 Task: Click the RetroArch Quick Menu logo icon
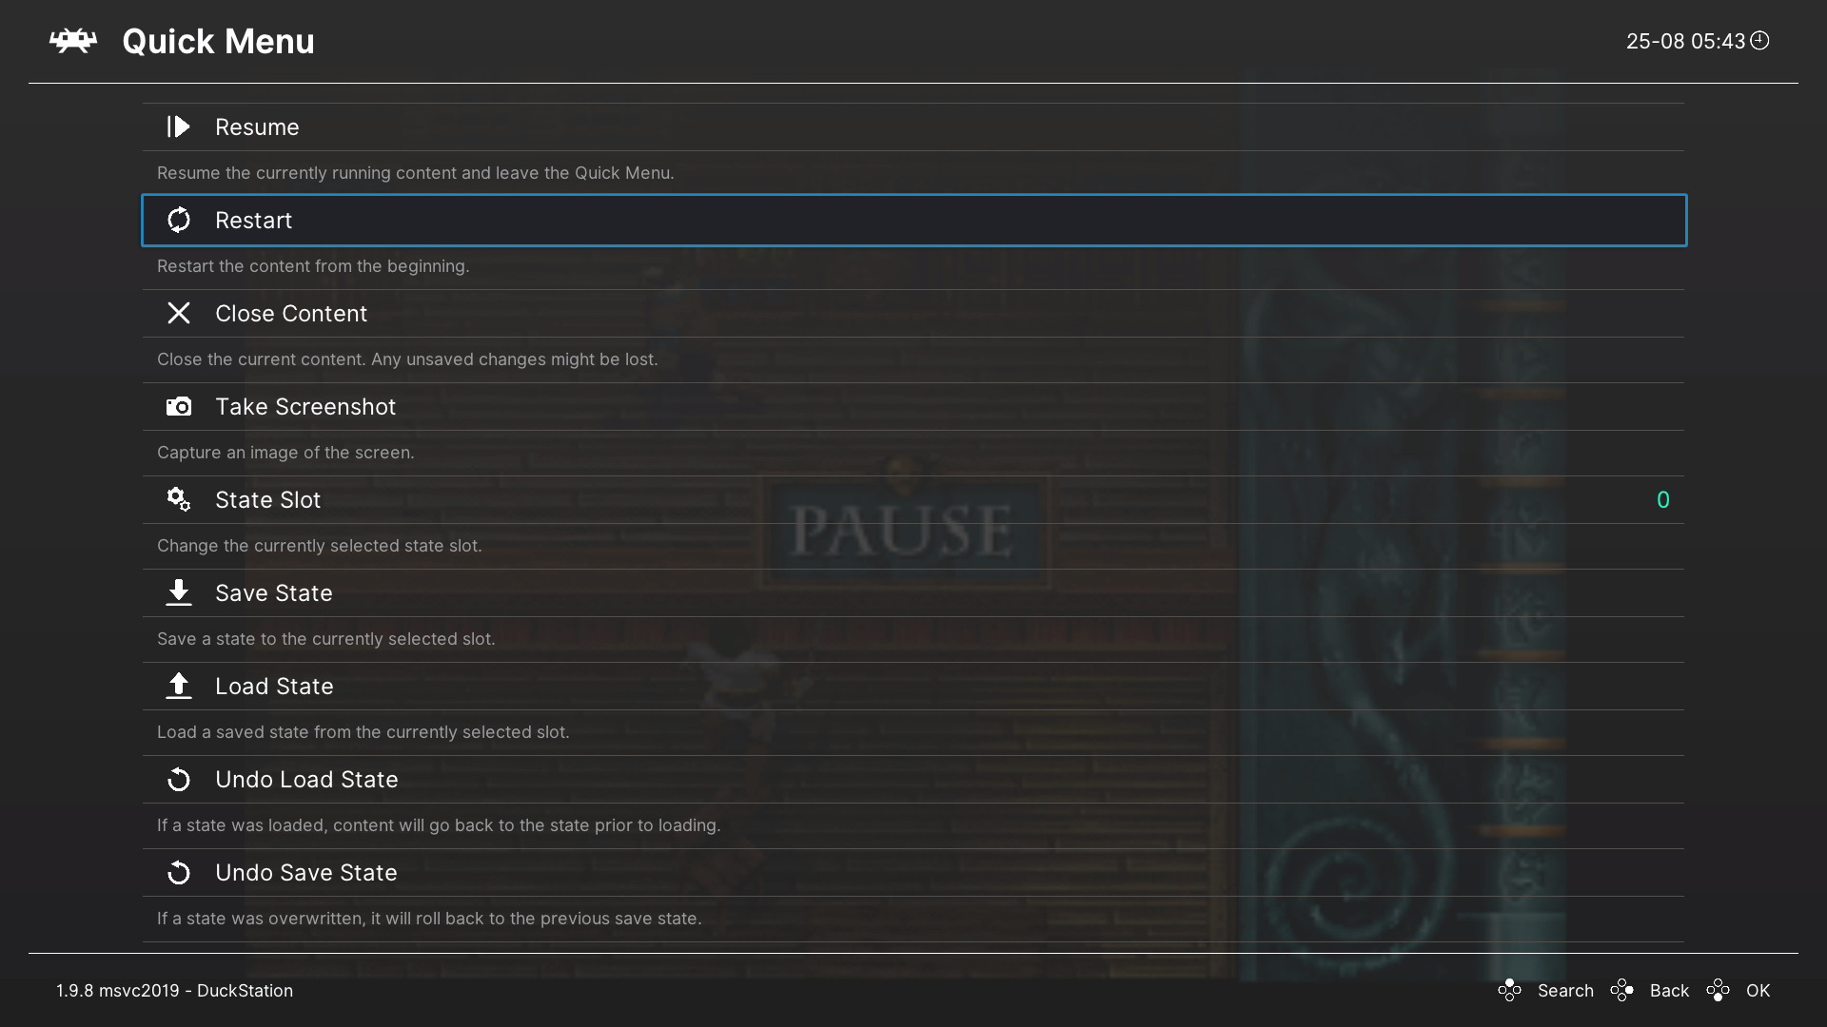71,39
